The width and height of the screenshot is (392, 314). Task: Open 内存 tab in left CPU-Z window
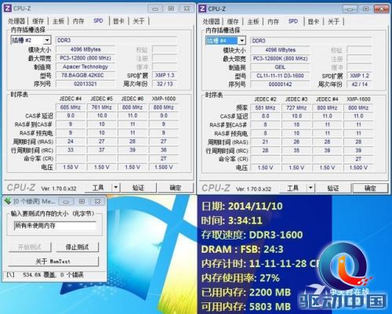(x=78, y=21)
